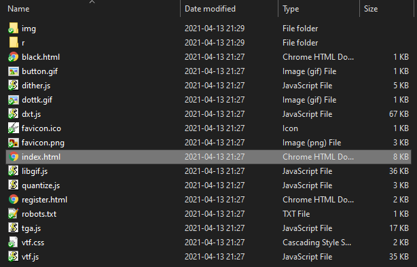417x267 pixels.
Task: Sort files by the Name column
Action: coord(18,9)
